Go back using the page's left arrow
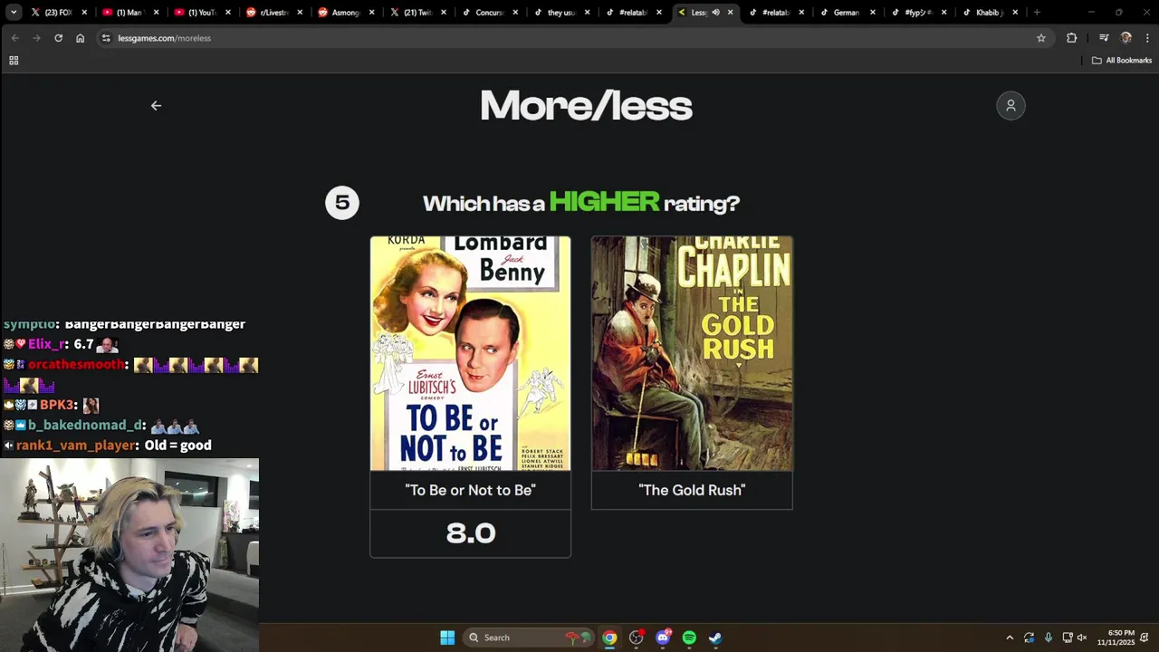The width and height of the screenshot is (1159, 652). tap(156, 106)
